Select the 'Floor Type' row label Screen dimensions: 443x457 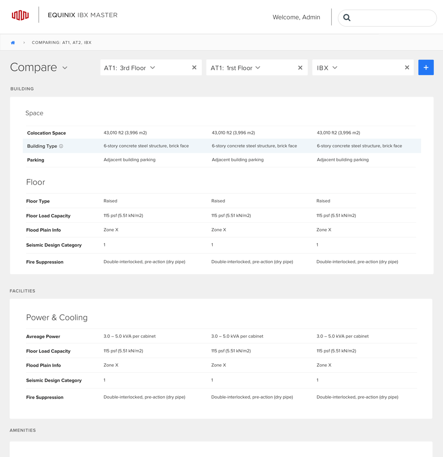(x=38, y=201)
